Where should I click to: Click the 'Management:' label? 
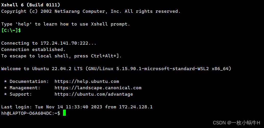25,88
